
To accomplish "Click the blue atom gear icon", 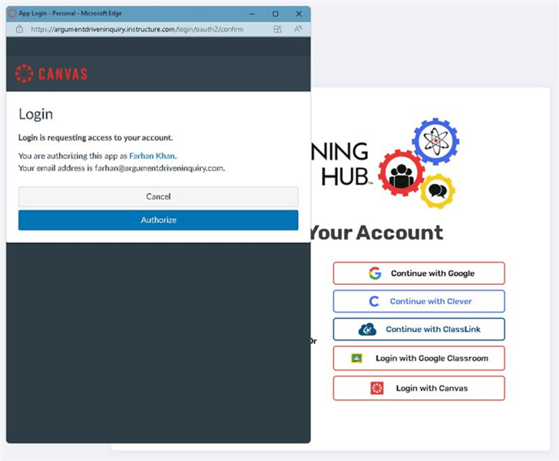I will [435, 141].
